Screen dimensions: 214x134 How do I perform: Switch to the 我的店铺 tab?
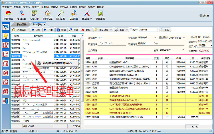tap(22, 24)
